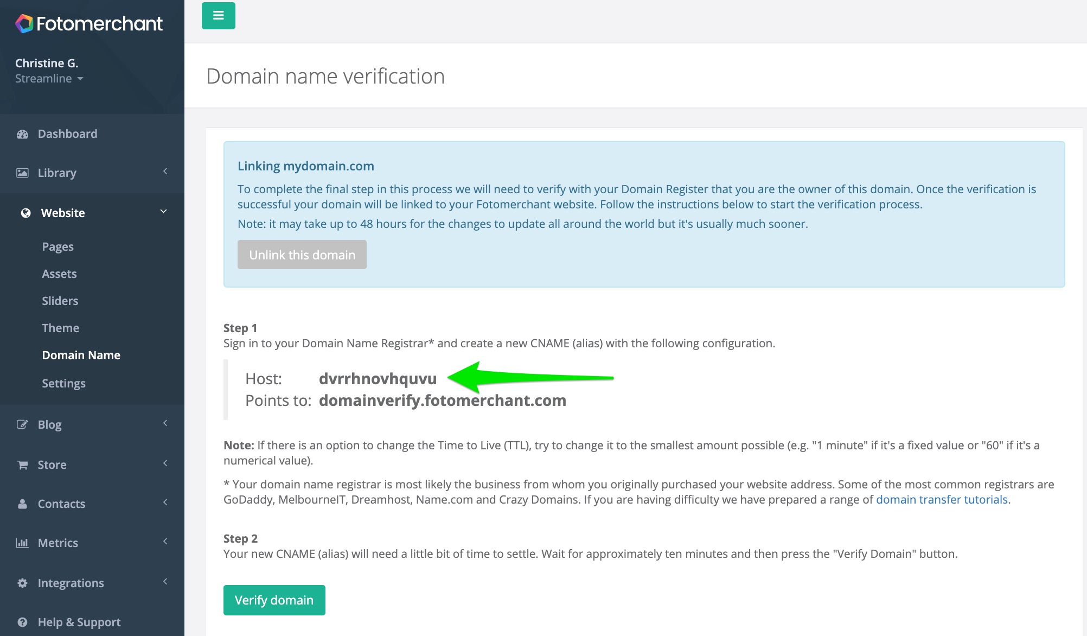Screen dimensions: 1087x636
Task: Expand the Blog submenu chevron
Action: [165, 423]
